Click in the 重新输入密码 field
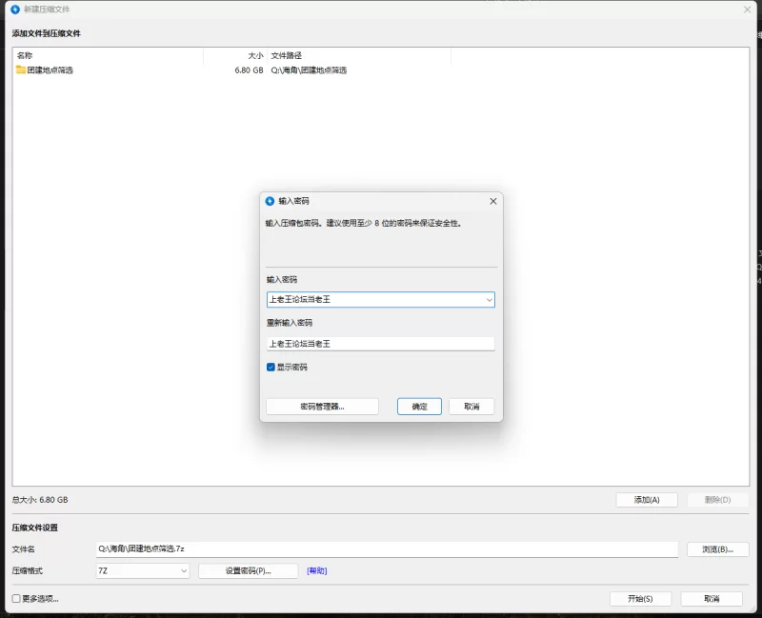 (x=380, y=344)
